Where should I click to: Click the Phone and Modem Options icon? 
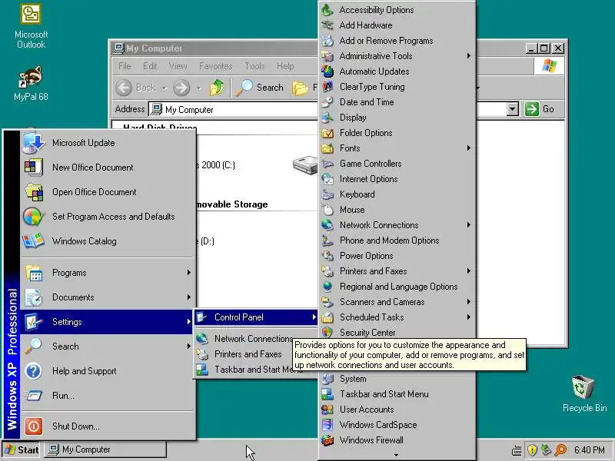tap(327, 240)
